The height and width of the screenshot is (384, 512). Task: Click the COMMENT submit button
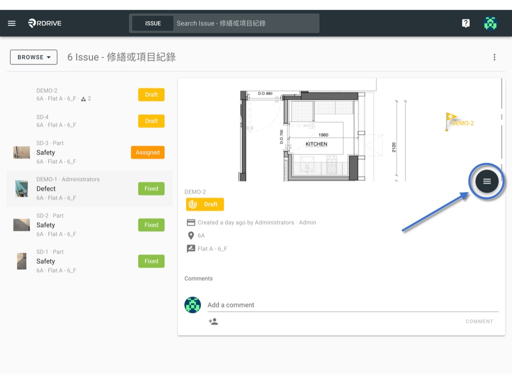coord(479,321)
